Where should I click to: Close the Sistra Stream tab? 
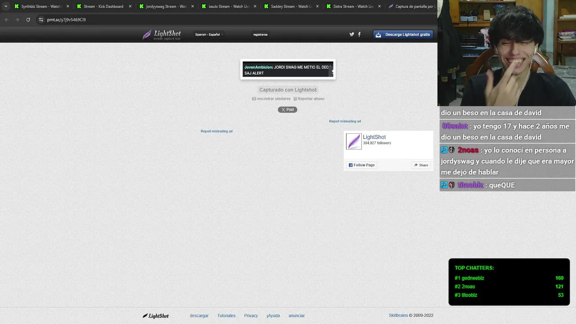379,6
